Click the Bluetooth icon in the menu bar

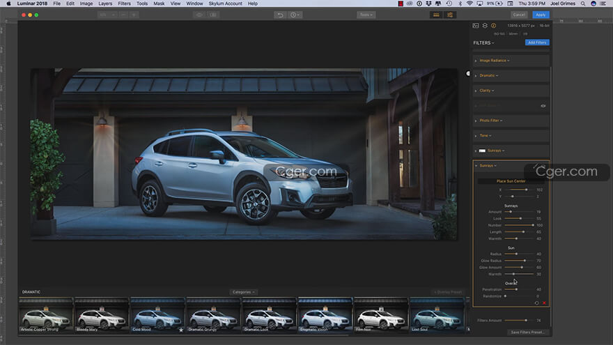coord(460,3)
